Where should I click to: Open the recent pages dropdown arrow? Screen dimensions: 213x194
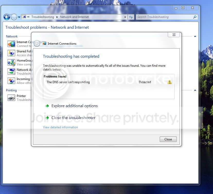19,17
